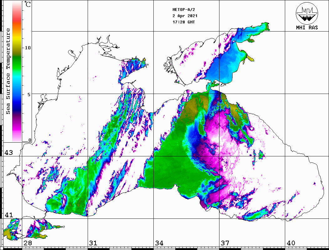The width and height of the screenshot is (329, 250).
Task: Click the '17:28 GMT' time text
Action: [x=183, y=22]
